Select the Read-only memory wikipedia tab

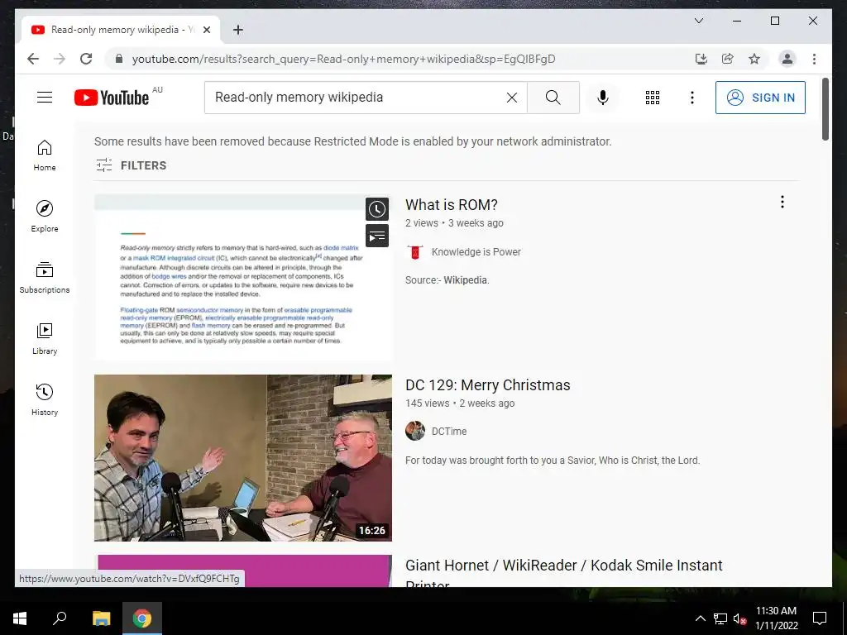tap(120, 30)
